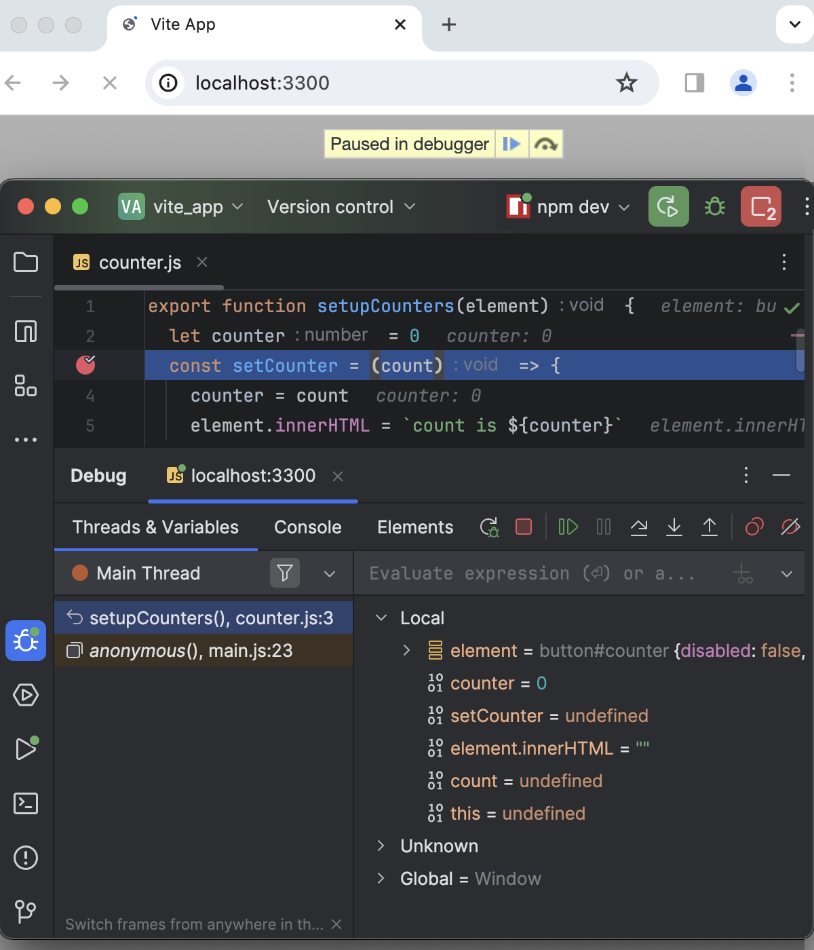Expand the Global Window node
Viewport: 814px width, 950px height.
(x=381, y=878)
